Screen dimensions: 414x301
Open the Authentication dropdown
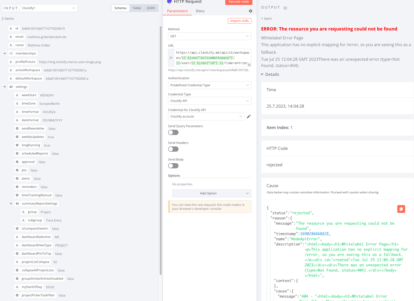coord(210,85)
